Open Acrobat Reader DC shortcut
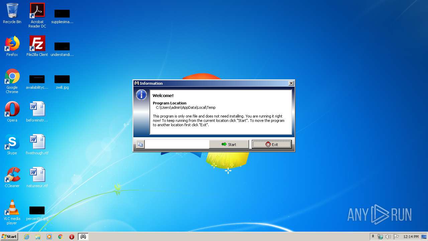The height and width of the screenshot is (241, 428). click(37, 15)
